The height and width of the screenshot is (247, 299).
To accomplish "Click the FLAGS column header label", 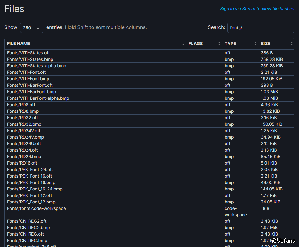I will (196, 44).
